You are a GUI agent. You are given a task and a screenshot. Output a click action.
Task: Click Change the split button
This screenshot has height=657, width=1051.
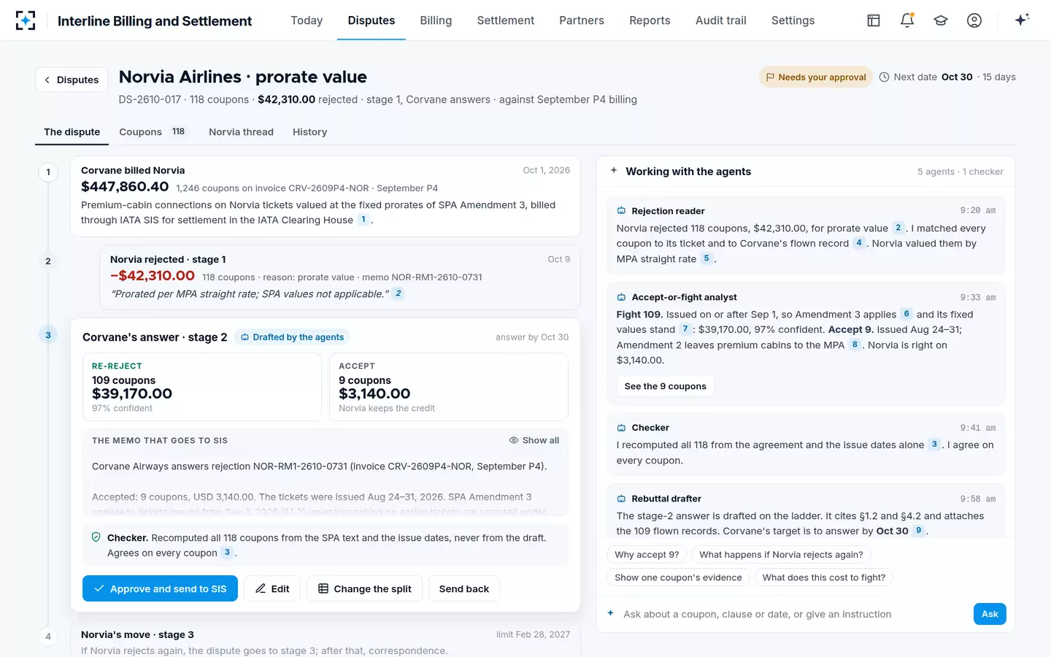365,588
